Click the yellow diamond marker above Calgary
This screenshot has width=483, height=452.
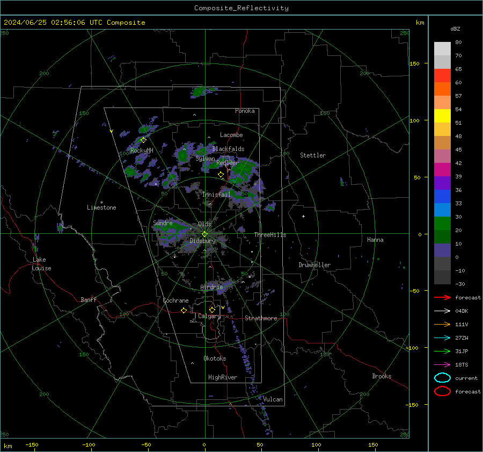coord(212,310)
